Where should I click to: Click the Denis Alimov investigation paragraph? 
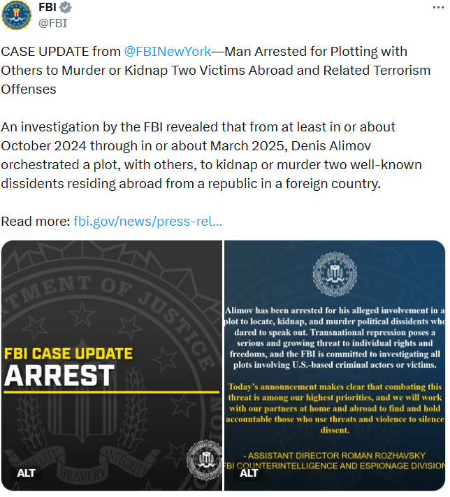point(210,155)
